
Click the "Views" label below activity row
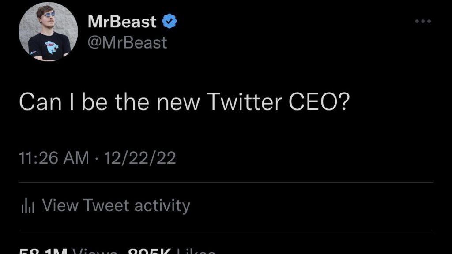95,252
